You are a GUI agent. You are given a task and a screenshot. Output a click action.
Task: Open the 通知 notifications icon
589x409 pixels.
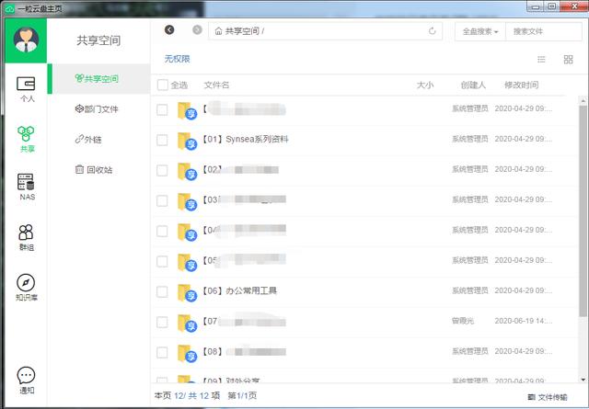[x=26, y=381]
